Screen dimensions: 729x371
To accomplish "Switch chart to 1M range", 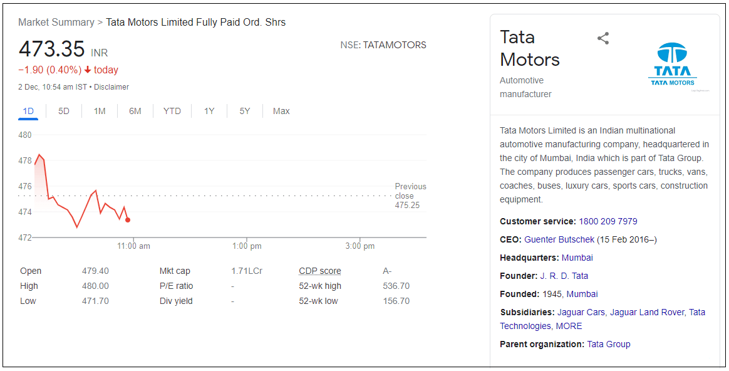I will [100, 111].
